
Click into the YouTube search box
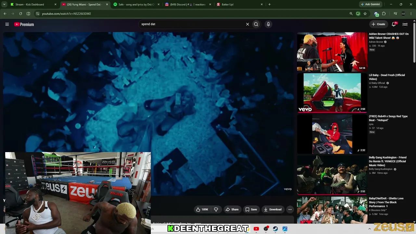click(192, 24)
